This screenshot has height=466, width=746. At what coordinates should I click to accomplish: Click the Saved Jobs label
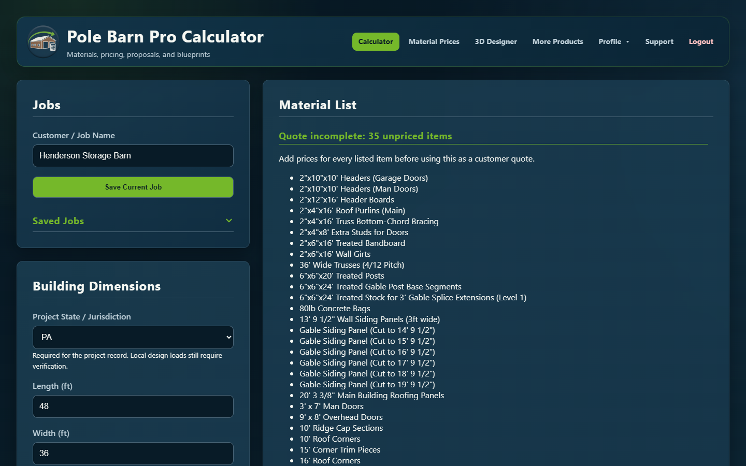[58, 221]
